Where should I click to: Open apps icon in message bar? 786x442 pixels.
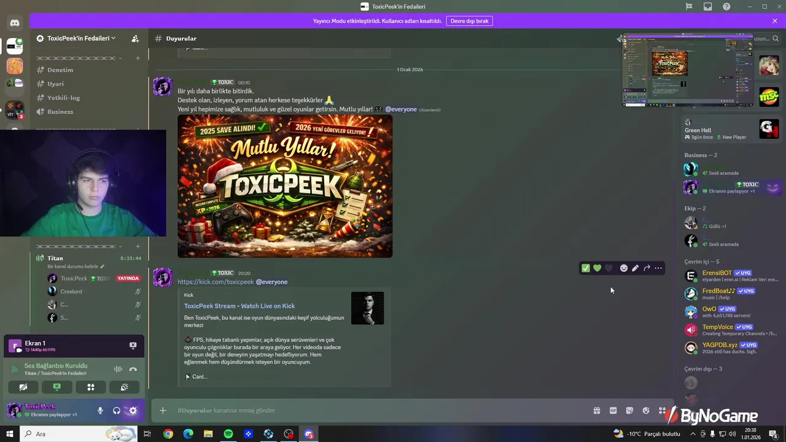662,411
